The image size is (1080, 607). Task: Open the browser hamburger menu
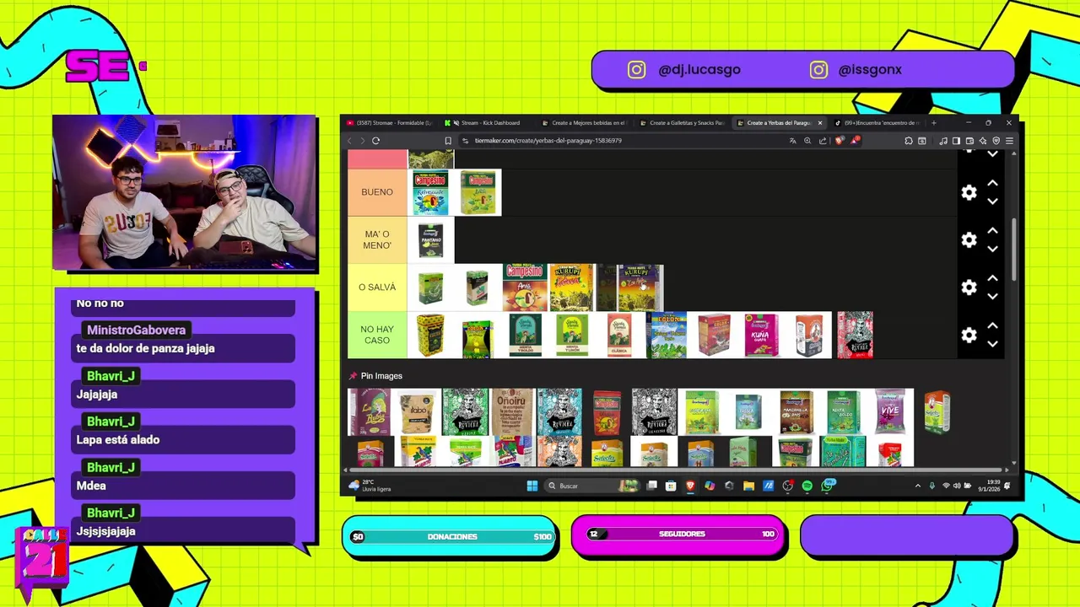tap(1009, 141)
